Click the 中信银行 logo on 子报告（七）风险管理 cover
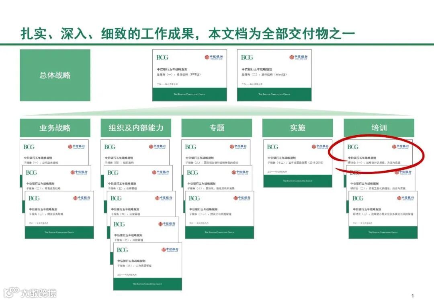 click(x=167, y=224)
